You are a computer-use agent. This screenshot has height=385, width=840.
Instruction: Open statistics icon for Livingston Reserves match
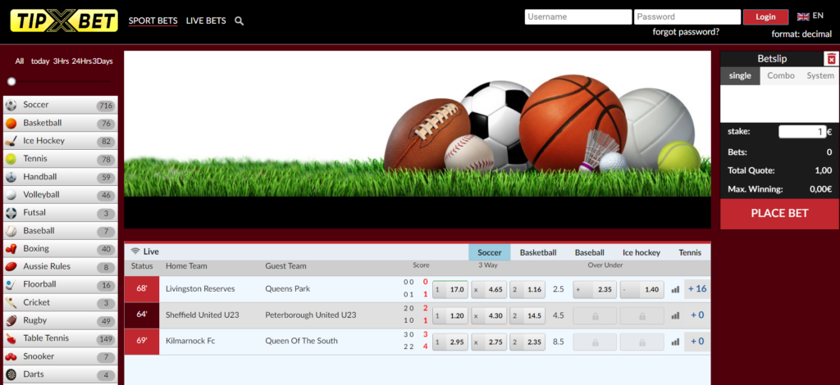[x=675, y=289]
